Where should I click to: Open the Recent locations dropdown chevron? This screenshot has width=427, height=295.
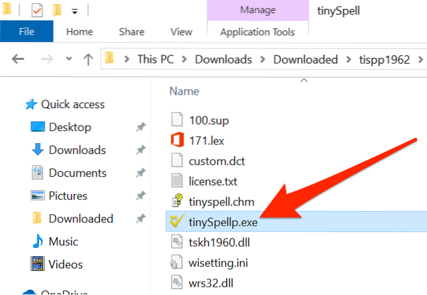pos(68,59)
